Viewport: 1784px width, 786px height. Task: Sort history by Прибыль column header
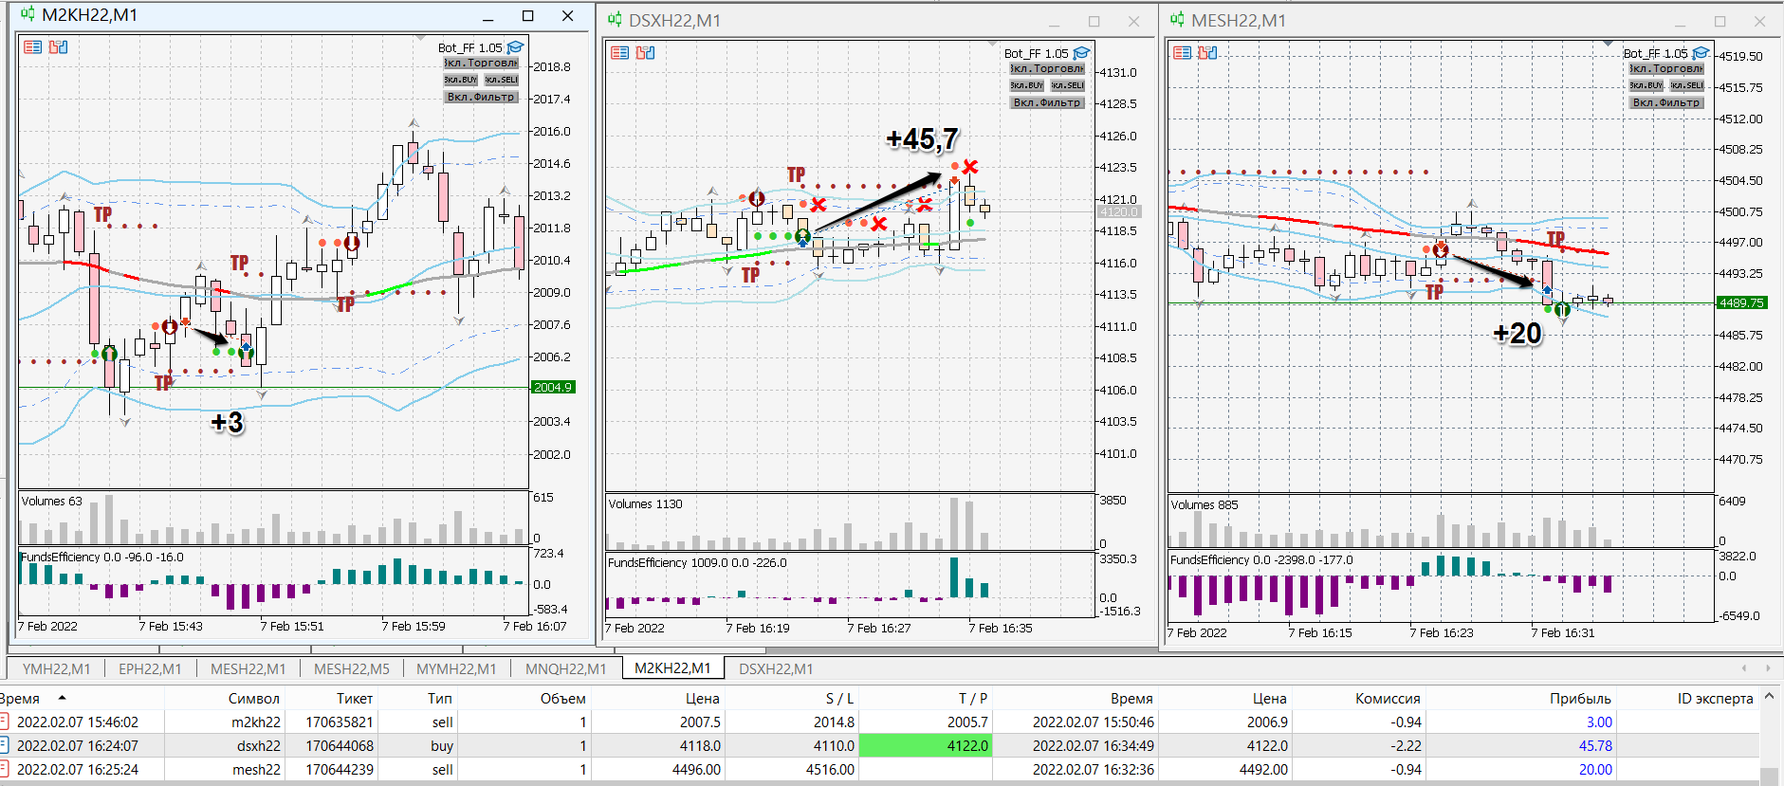point(1520,698)
